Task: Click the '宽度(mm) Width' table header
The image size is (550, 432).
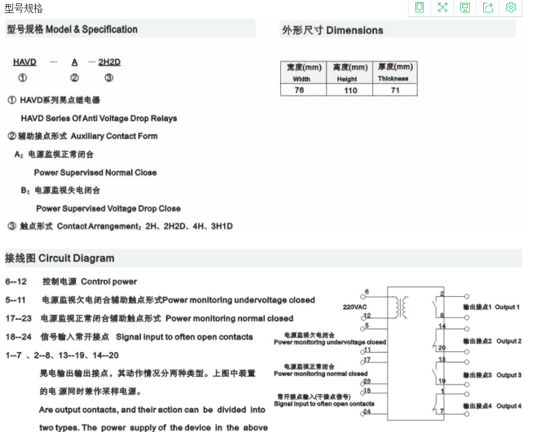Action: click(304, 72)
